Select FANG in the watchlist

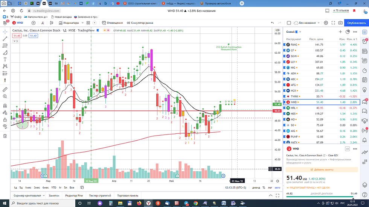(x=322, y=45)
